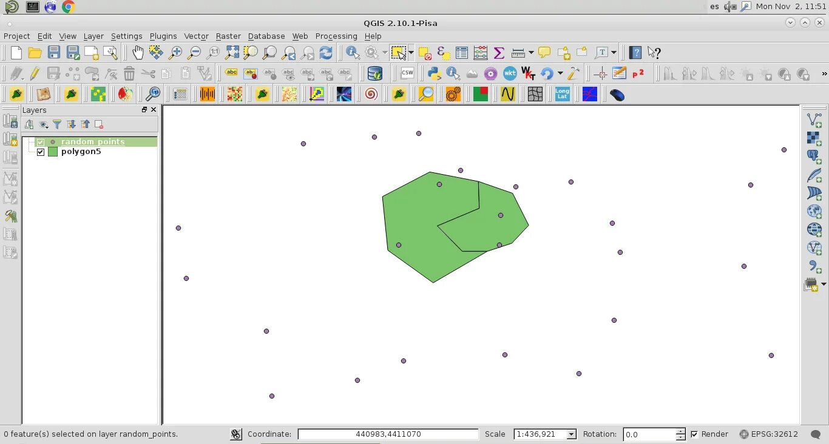This screenshot has height=444, width=829.
Task: Click the Zoom Out magnifier with minus
Action: 194,53
